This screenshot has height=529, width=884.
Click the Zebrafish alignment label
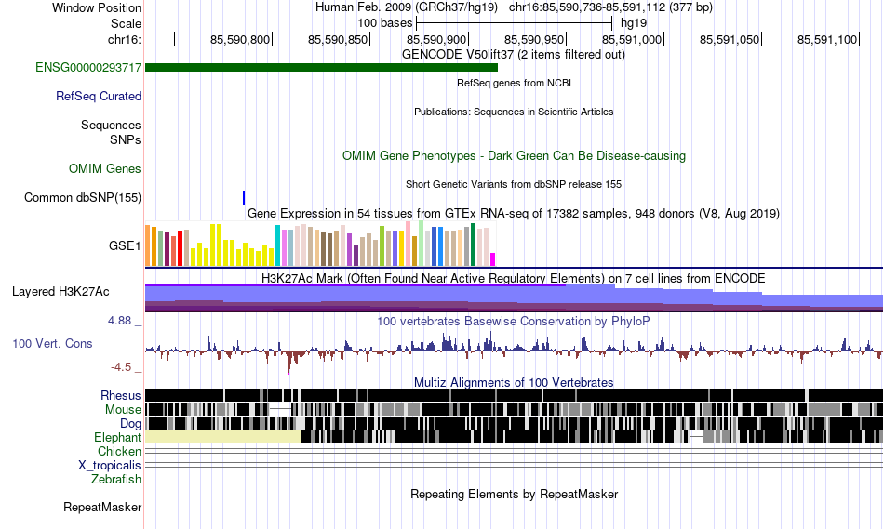tap(116, 479)
